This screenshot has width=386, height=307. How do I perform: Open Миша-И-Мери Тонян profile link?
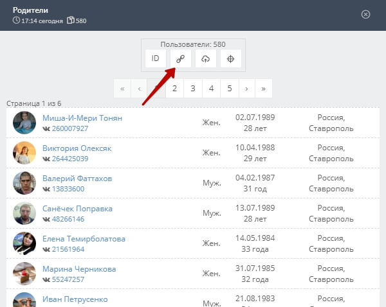(x=82, y=118)
